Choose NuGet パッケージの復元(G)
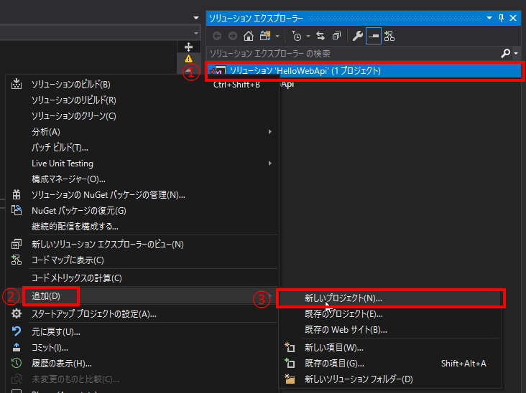The image size is (526, 393). [142, 211]
